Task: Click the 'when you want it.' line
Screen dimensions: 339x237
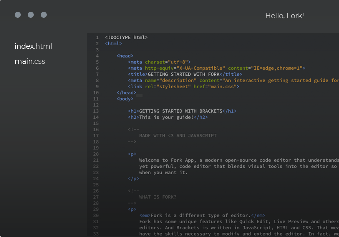Action: (x=163, y=173)
